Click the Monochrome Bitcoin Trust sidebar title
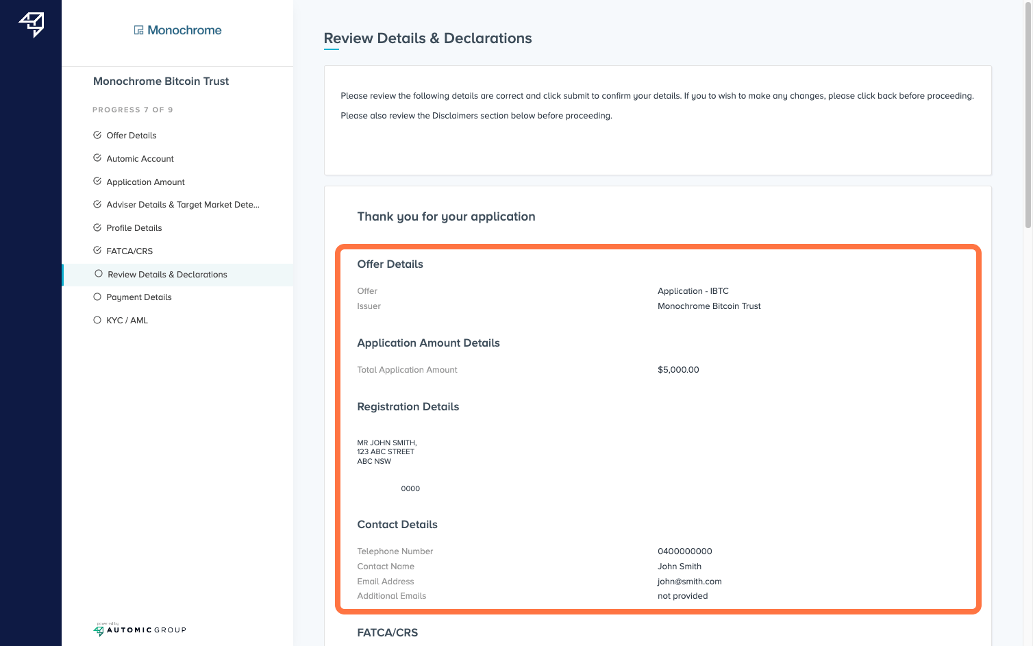The height and width of the screenshot is (646, 1033). (161, 81)
